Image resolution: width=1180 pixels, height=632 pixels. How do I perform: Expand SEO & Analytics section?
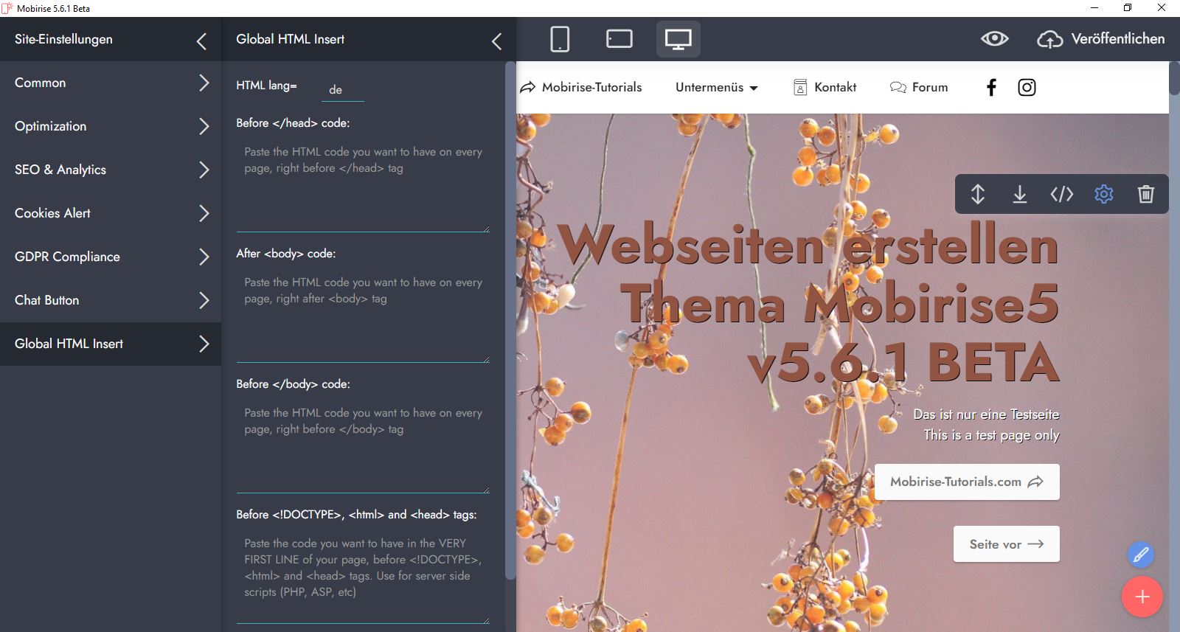click(111, 170)
